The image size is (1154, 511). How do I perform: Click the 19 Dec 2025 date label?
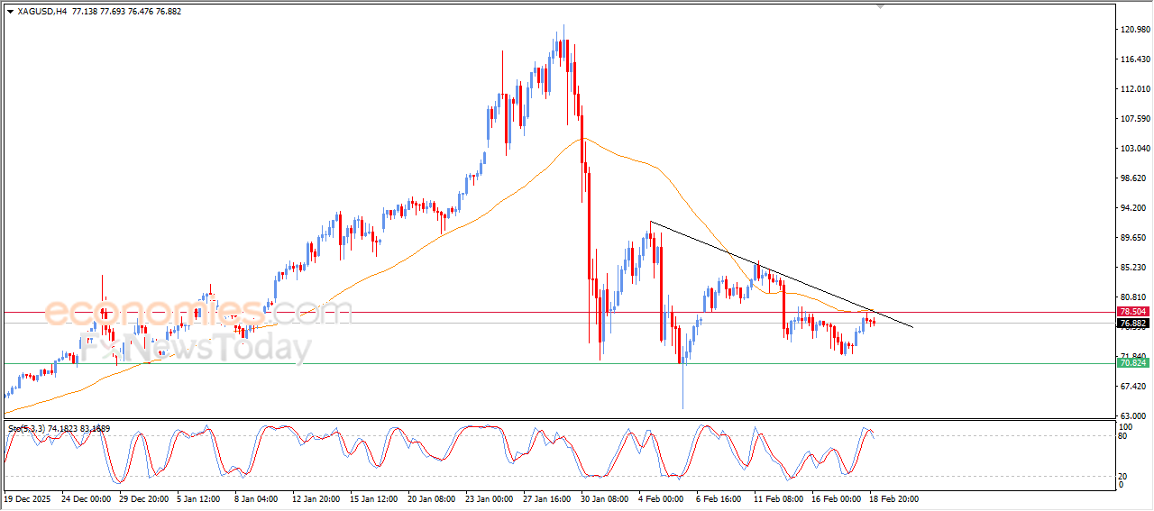tap(28, 498)
